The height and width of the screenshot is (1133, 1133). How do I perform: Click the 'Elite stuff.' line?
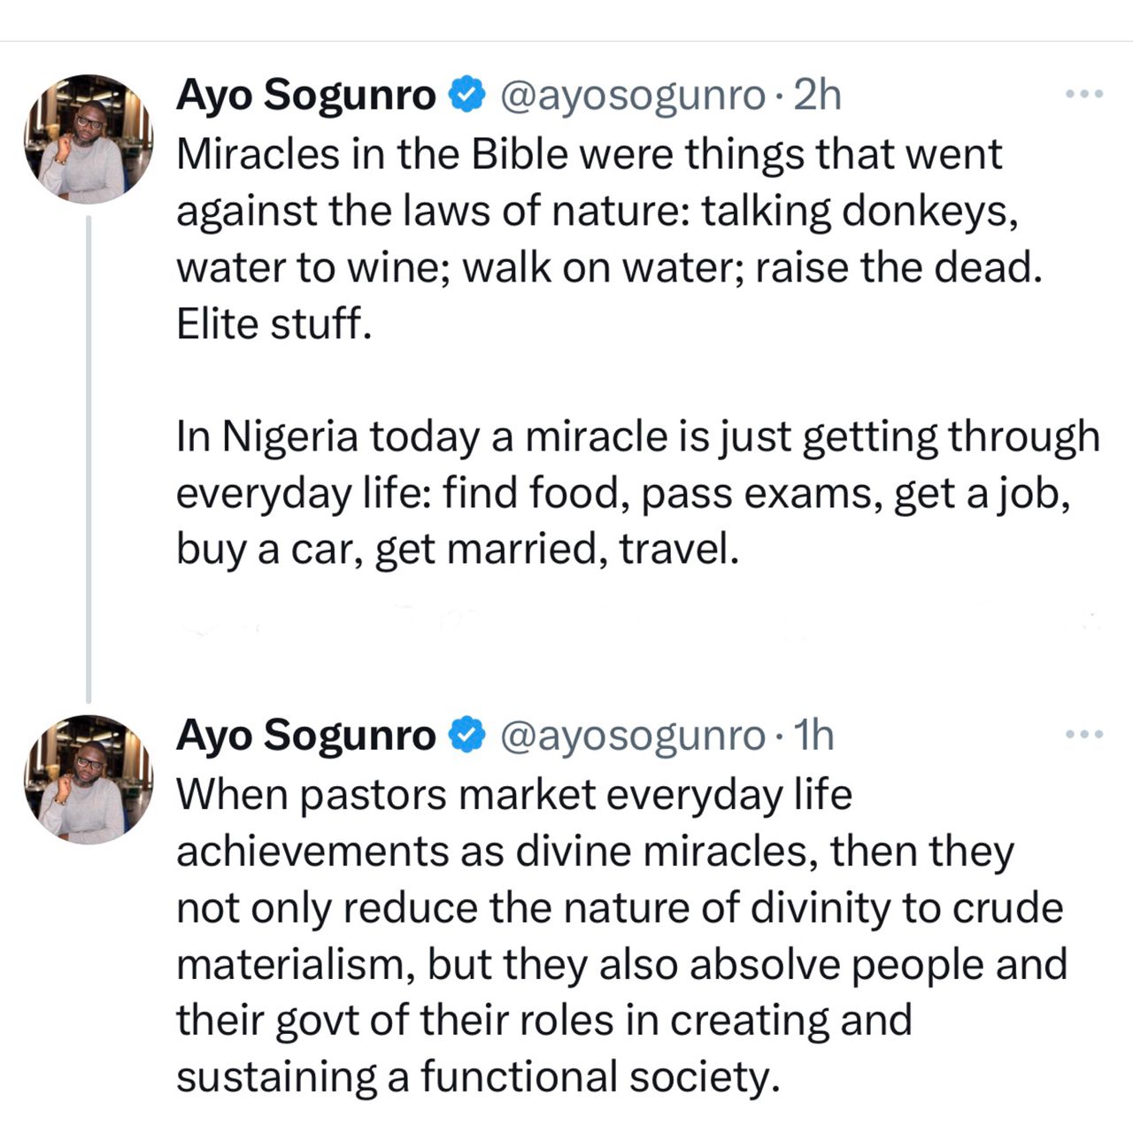pos(274,324)
